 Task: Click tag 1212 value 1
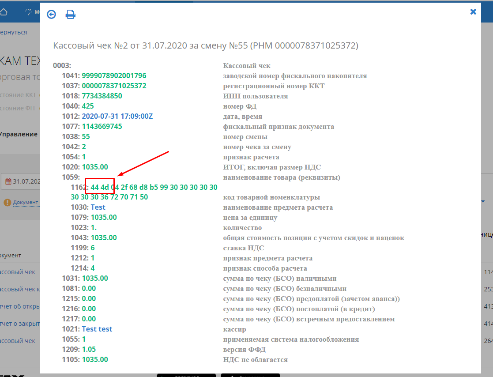pyautogui.click(x=92, y=258)
